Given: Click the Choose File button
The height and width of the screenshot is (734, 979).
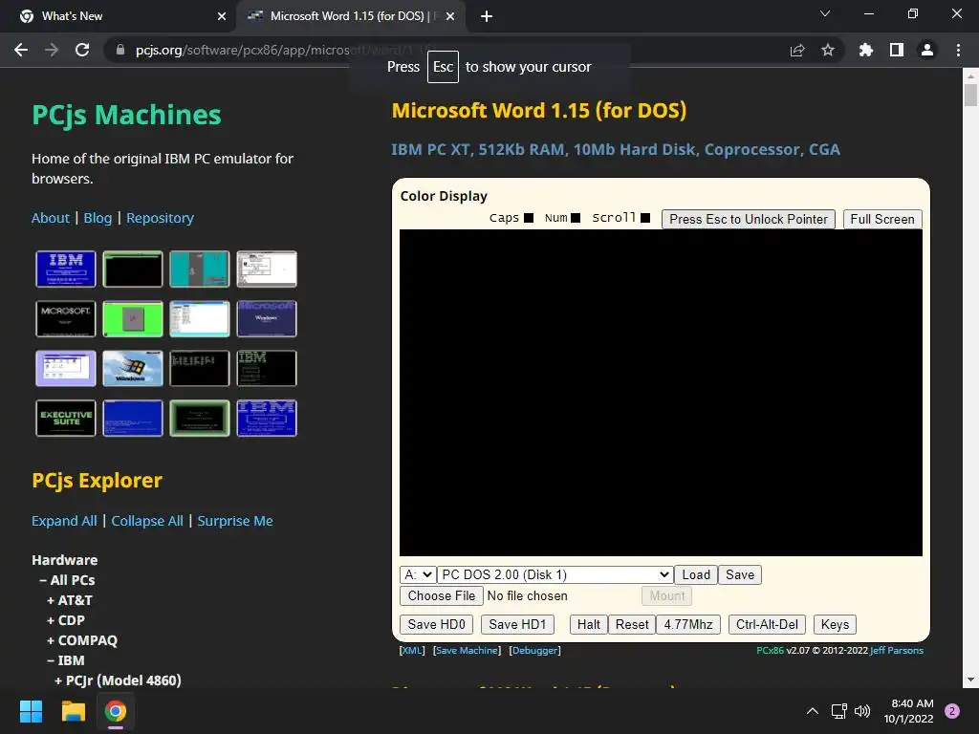Looking at the screenshot, I should tap(442, 596).
